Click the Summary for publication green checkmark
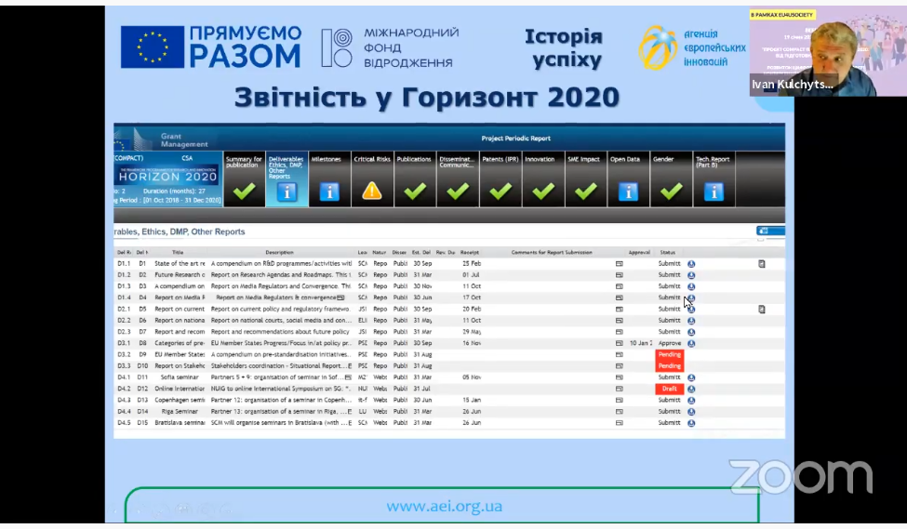 pos(244,192)
